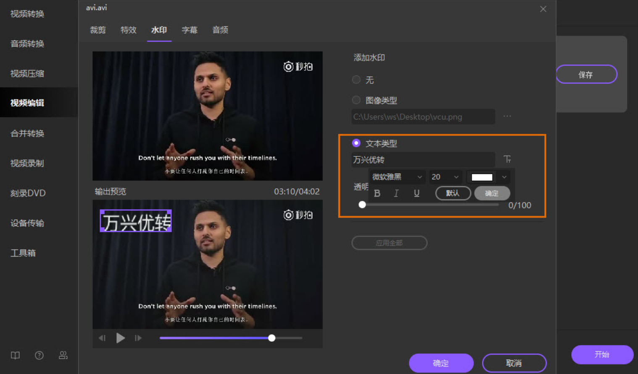Play the output preview video

[x=120, y=338]
